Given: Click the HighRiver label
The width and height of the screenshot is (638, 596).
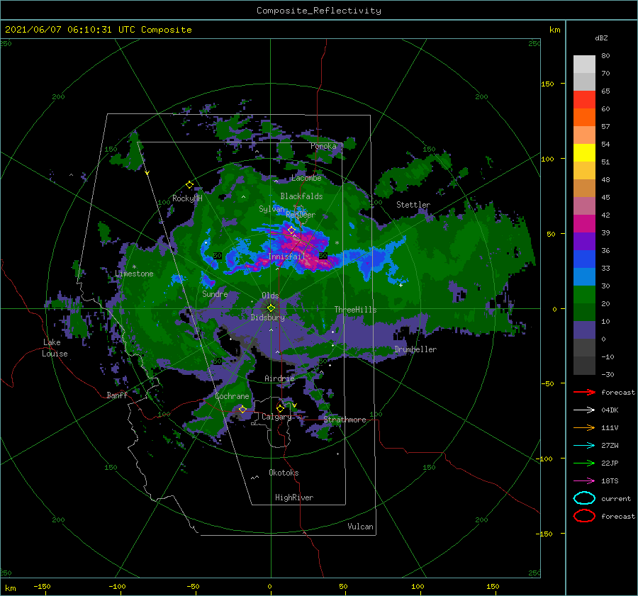Looking at the screenshot, I should [294, 497].
